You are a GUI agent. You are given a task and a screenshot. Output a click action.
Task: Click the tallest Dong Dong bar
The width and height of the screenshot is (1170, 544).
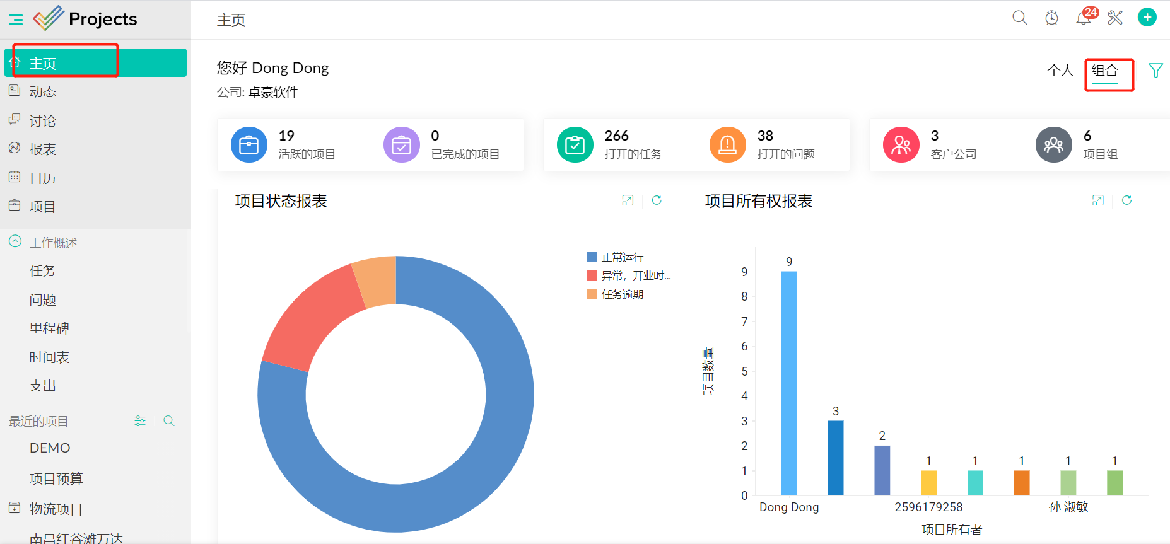[x=789, y=383]
